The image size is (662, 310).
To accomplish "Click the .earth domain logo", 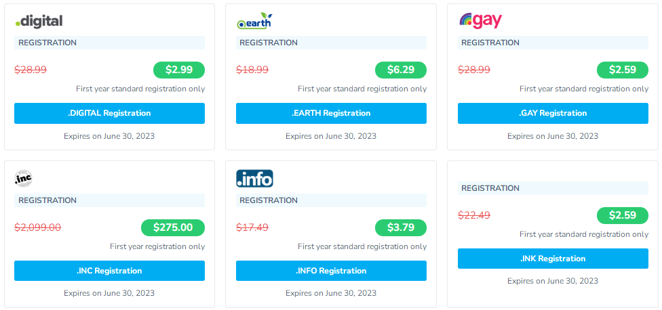I will click(254, 21).
